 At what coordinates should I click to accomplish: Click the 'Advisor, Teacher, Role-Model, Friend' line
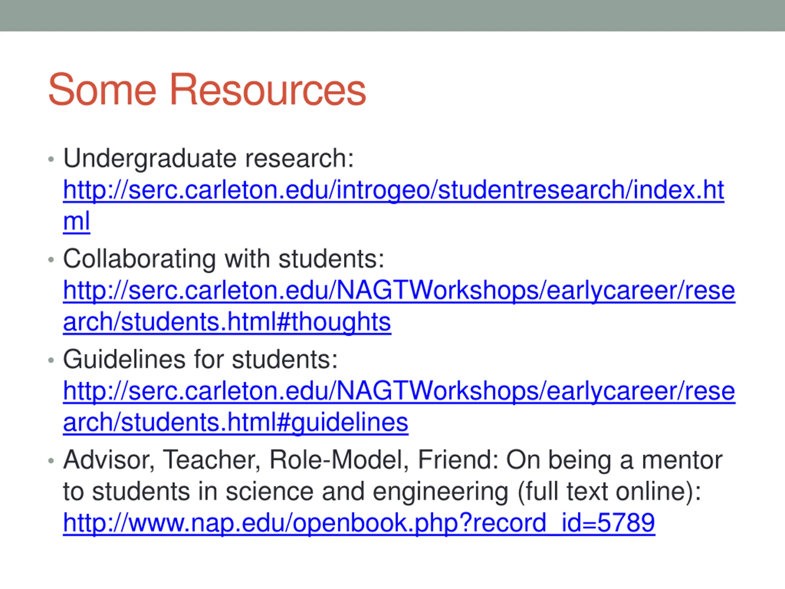tap(392, 460)
